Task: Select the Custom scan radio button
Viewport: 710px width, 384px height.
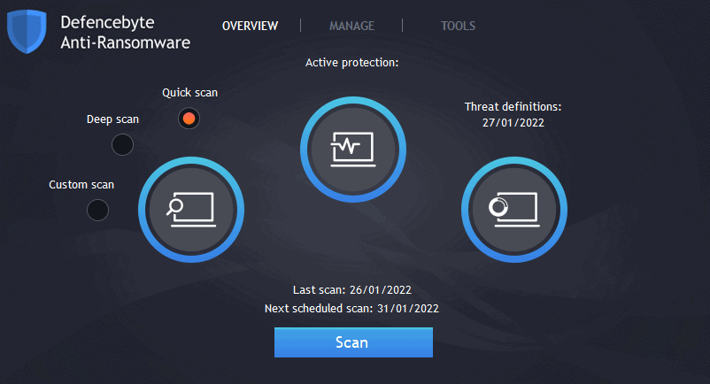Action: tap(97, 210)
